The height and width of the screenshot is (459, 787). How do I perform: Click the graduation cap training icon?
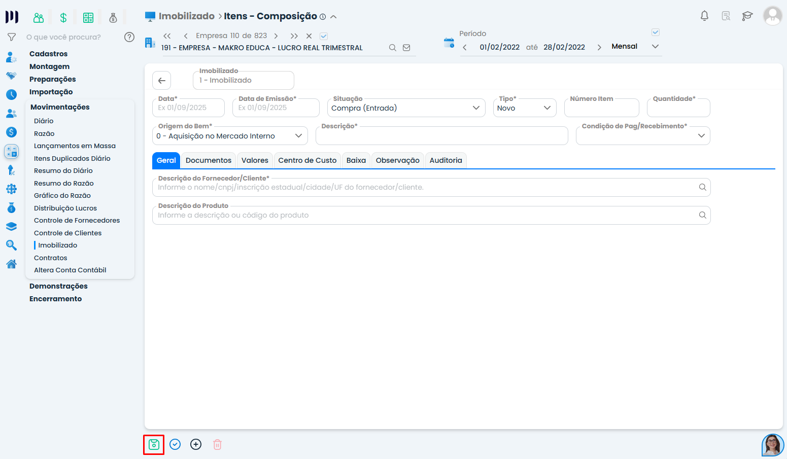pyautogui.click(x=747, y=16)
